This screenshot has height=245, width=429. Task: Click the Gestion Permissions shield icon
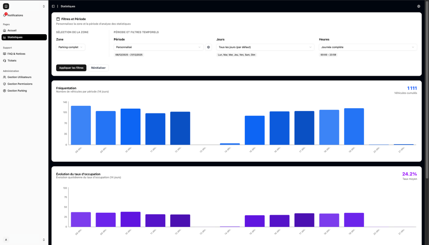coord(5,84)
